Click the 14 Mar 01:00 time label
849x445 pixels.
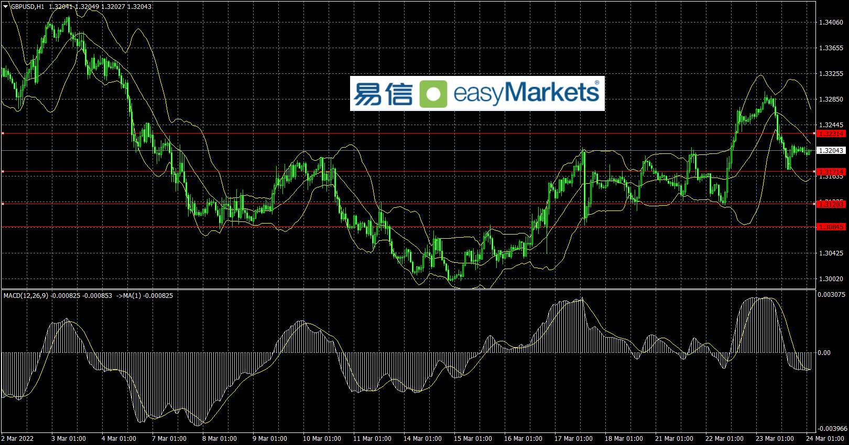coord(422,439)
